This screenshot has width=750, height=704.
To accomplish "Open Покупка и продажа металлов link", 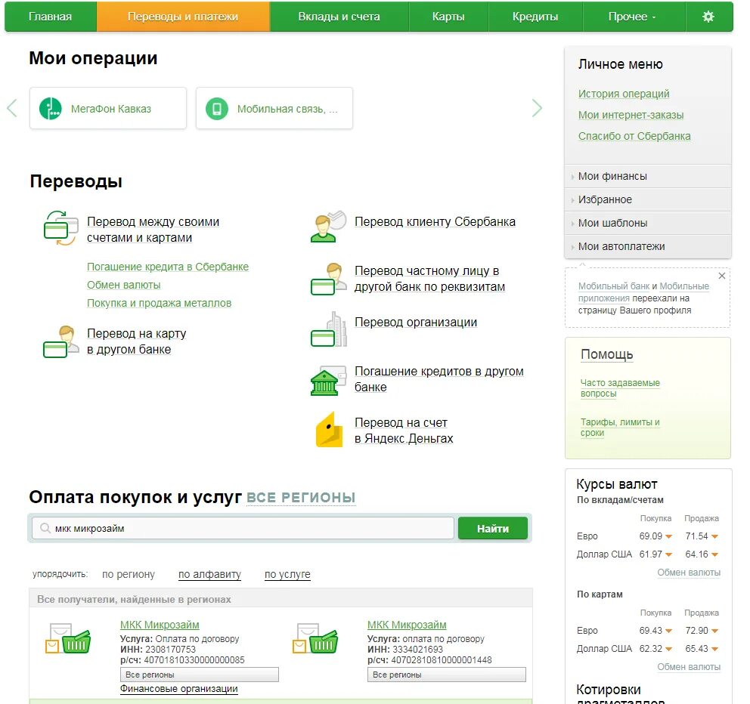I will [x=160, y=303].
